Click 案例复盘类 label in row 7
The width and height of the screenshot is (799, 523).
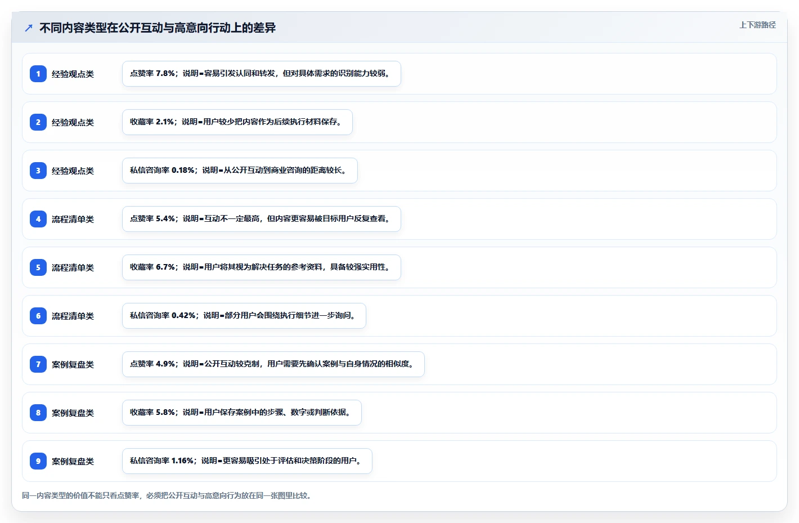point(73,364)
